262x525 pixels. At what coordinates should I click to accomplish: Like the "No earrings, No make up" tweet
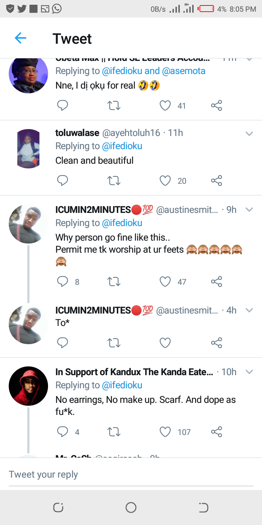[165, 432]
